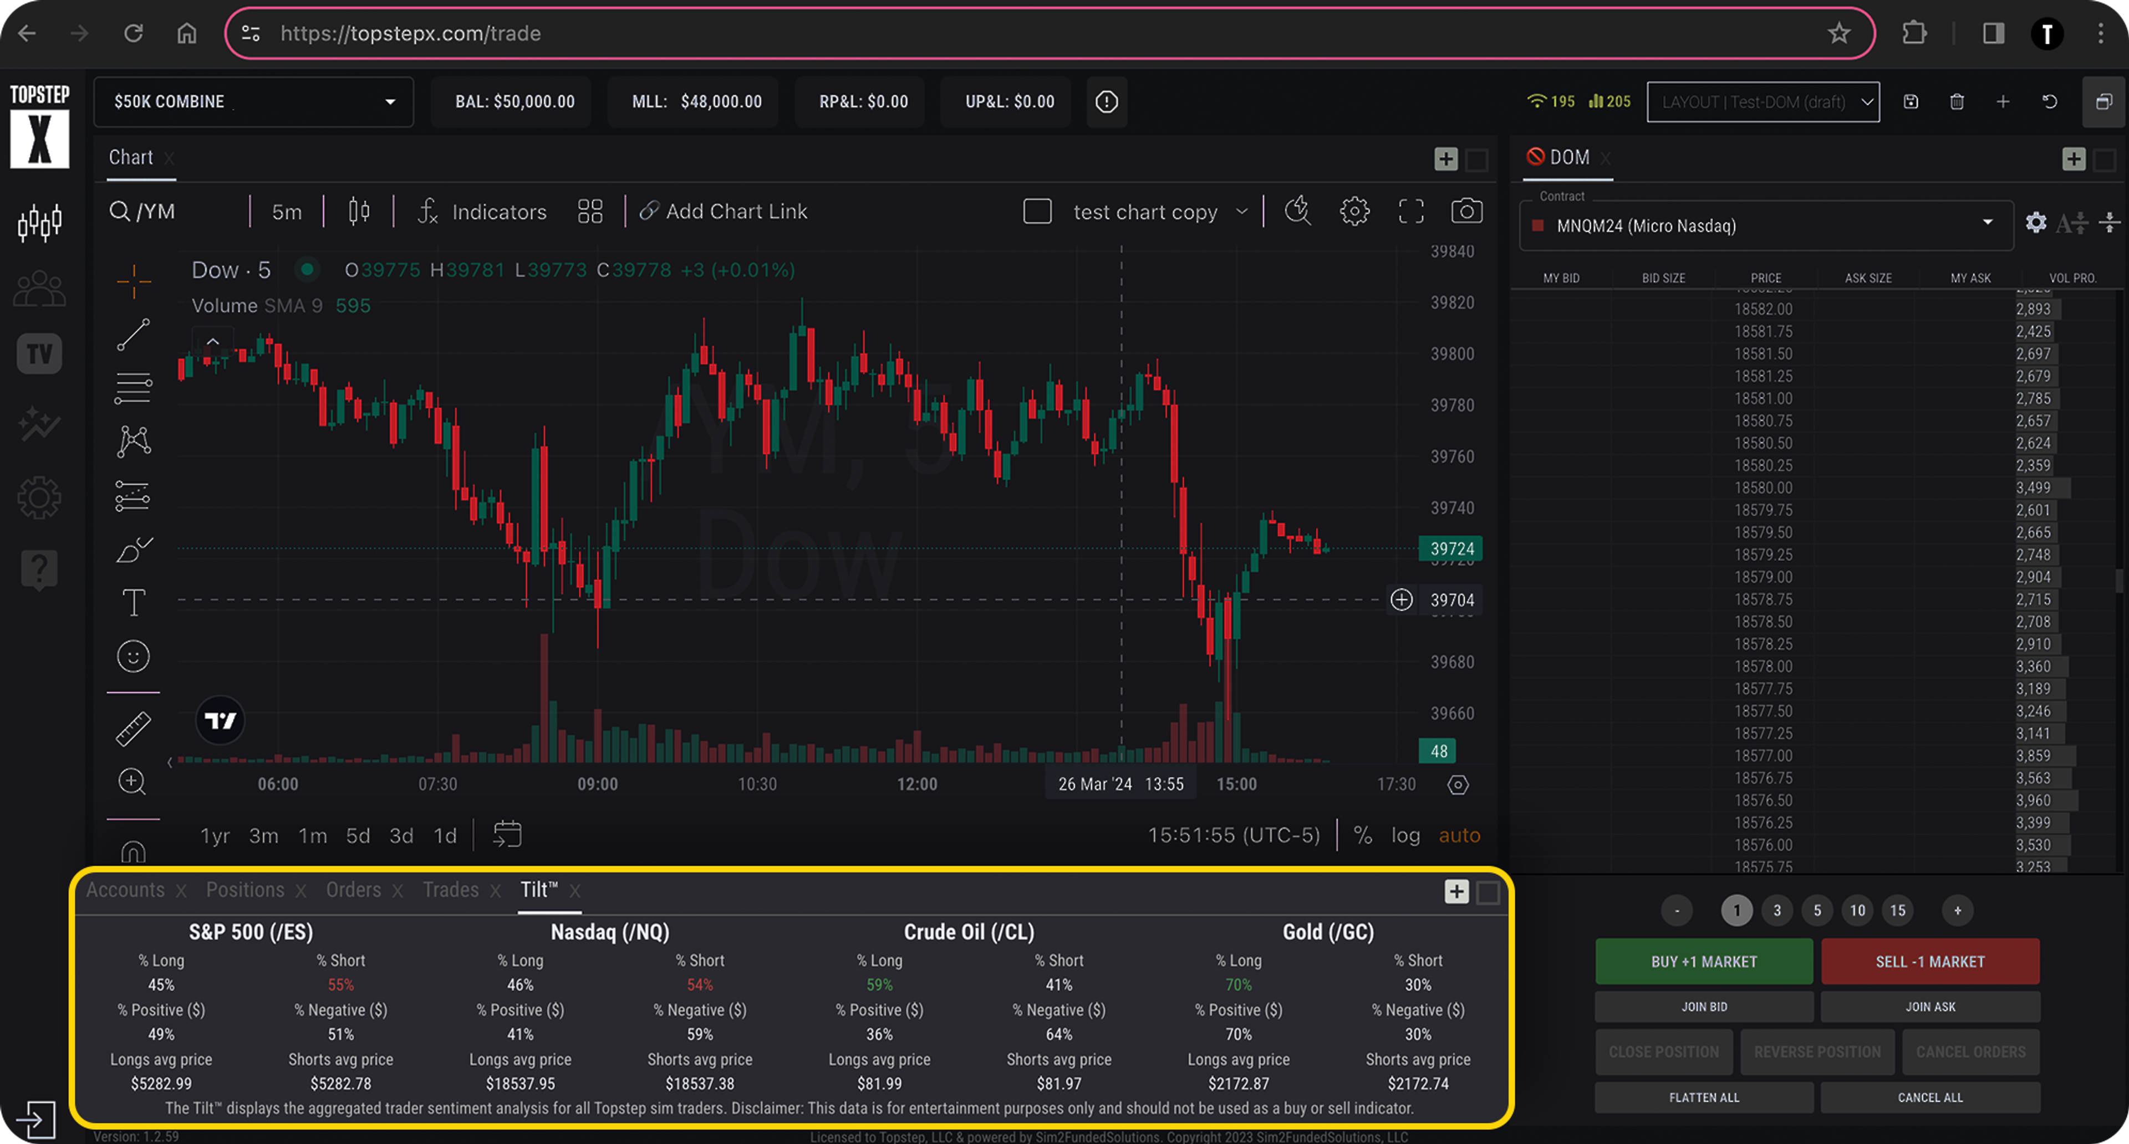Select the trend line drawing tool
The height and width of the screenshot is (1144, 2129).
point(133,335)
